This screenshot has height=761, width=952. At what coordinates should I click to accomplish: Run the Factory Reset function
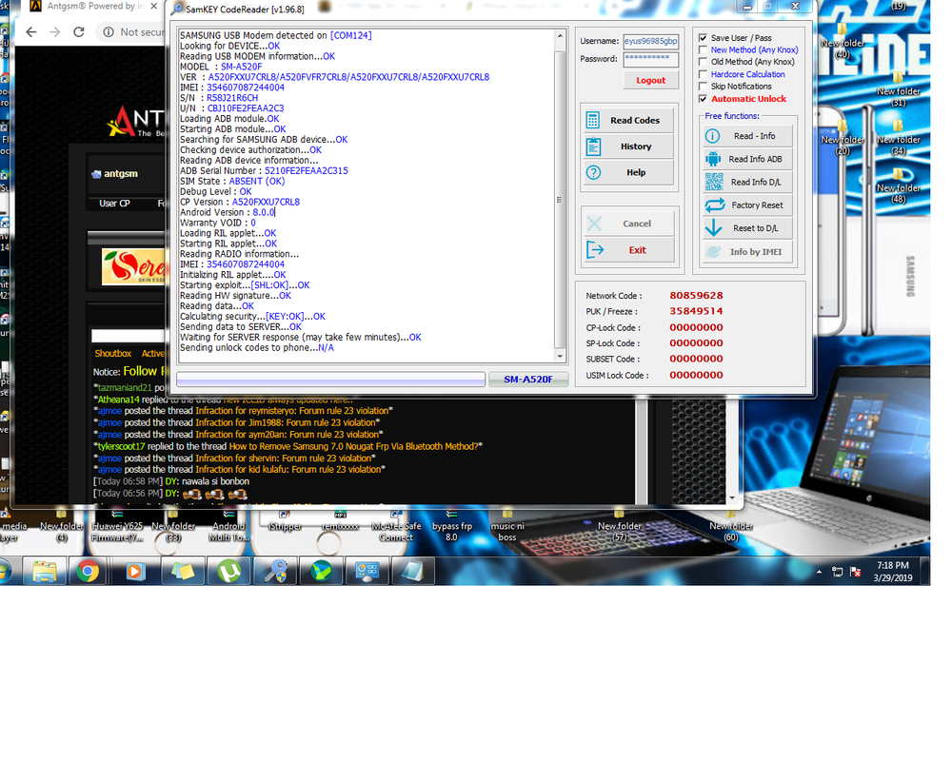coord(746,205)
